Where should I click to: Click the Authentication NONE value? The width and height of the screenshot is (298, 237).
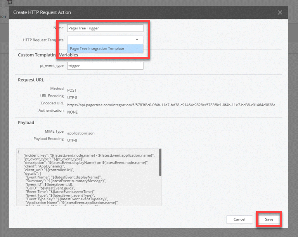click(73, 112)
